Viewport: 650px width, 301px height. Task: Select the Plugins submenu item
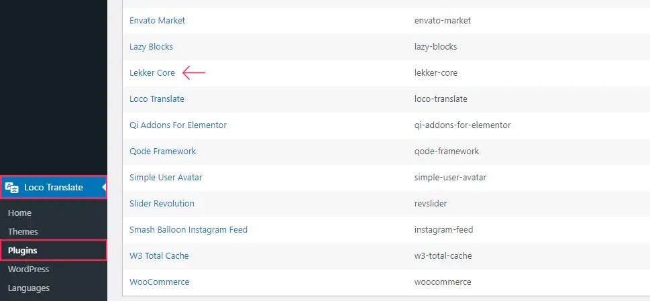click(x=23, y=250)
